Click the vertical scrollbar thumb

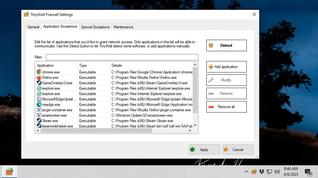tap(195, 90)
